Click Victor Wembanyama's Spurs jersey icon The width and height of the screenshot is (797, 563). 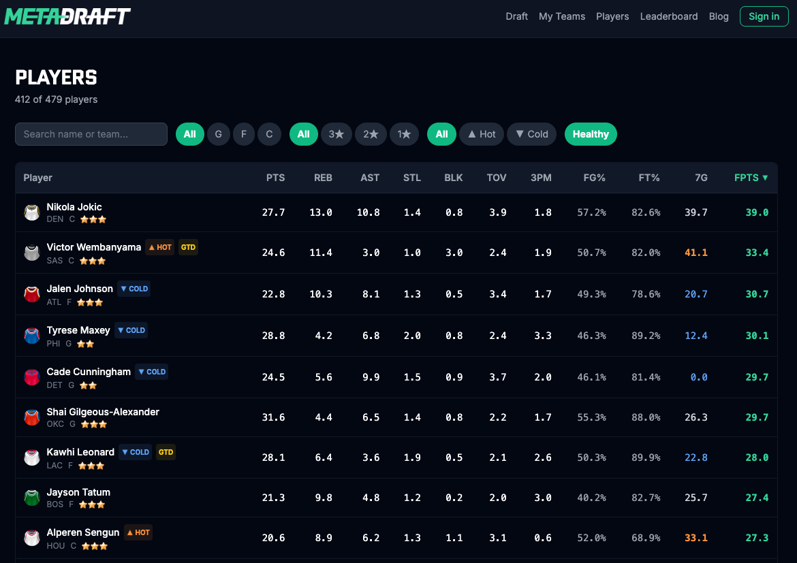(x=31, y=253)
